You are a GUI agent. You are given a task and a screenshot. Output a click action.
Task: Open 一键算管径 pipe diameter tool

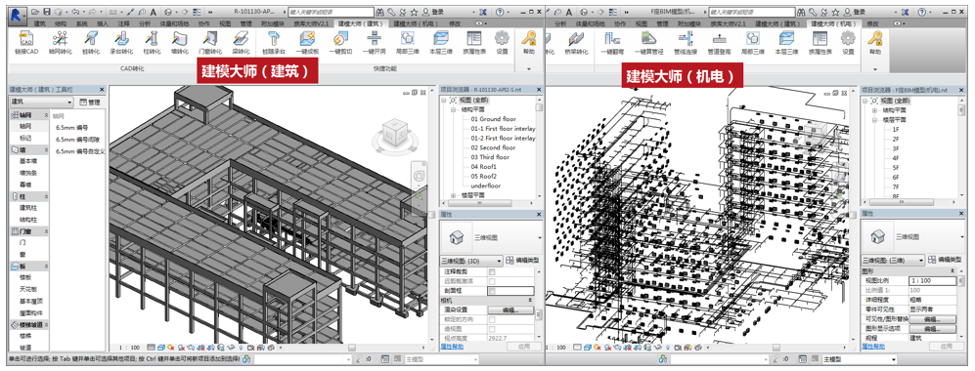649,42
